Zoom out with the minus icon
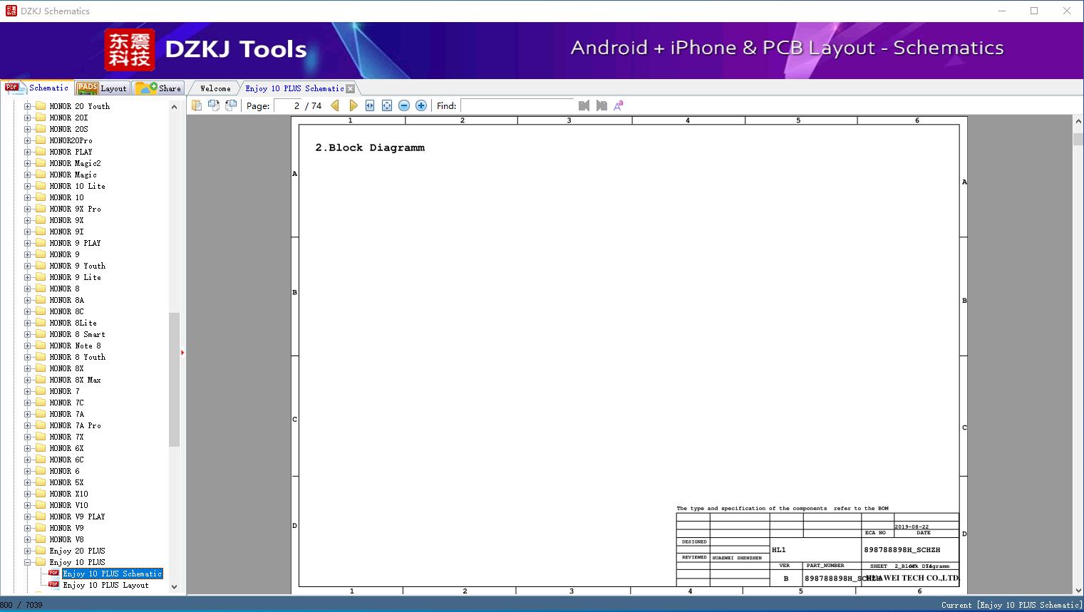This screenshot has height=612, width=1084. pyautogui.click(x=404, y=105)
